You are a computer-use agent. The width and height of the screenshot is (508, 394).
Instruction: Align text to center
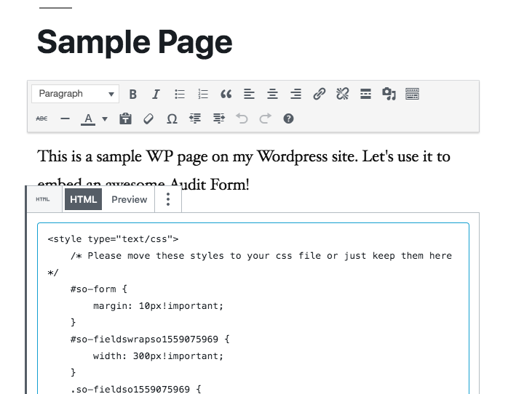(x=272, y=94)
